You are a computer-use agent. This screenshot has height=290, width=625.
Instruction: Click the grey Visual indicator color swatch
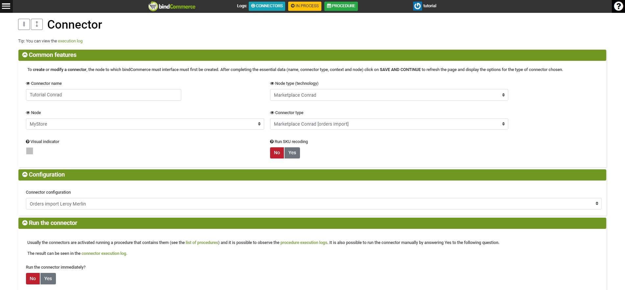click(30, 151)
